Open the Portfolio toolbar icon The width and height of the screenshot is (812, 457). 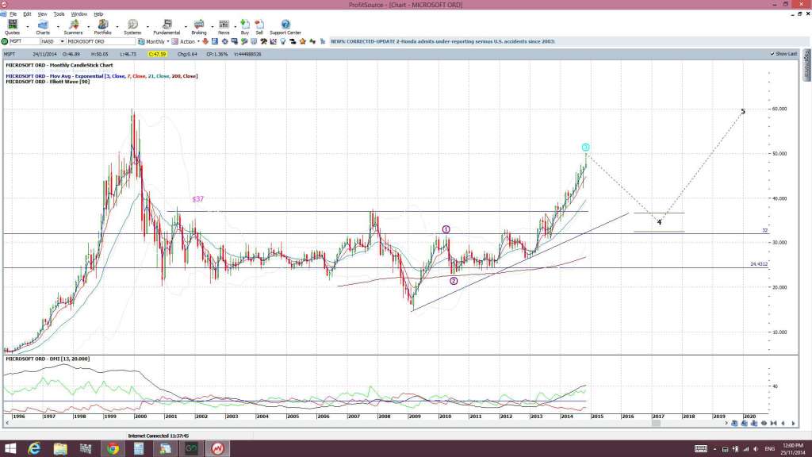[102, 26]
